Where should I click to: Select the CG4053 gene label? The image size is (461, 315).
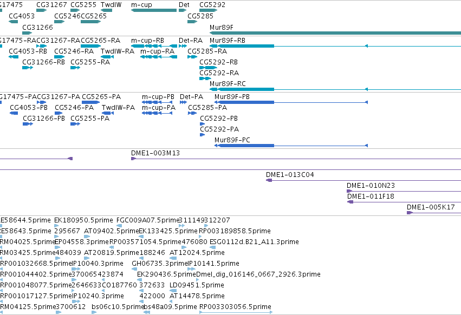coord(22,16)
